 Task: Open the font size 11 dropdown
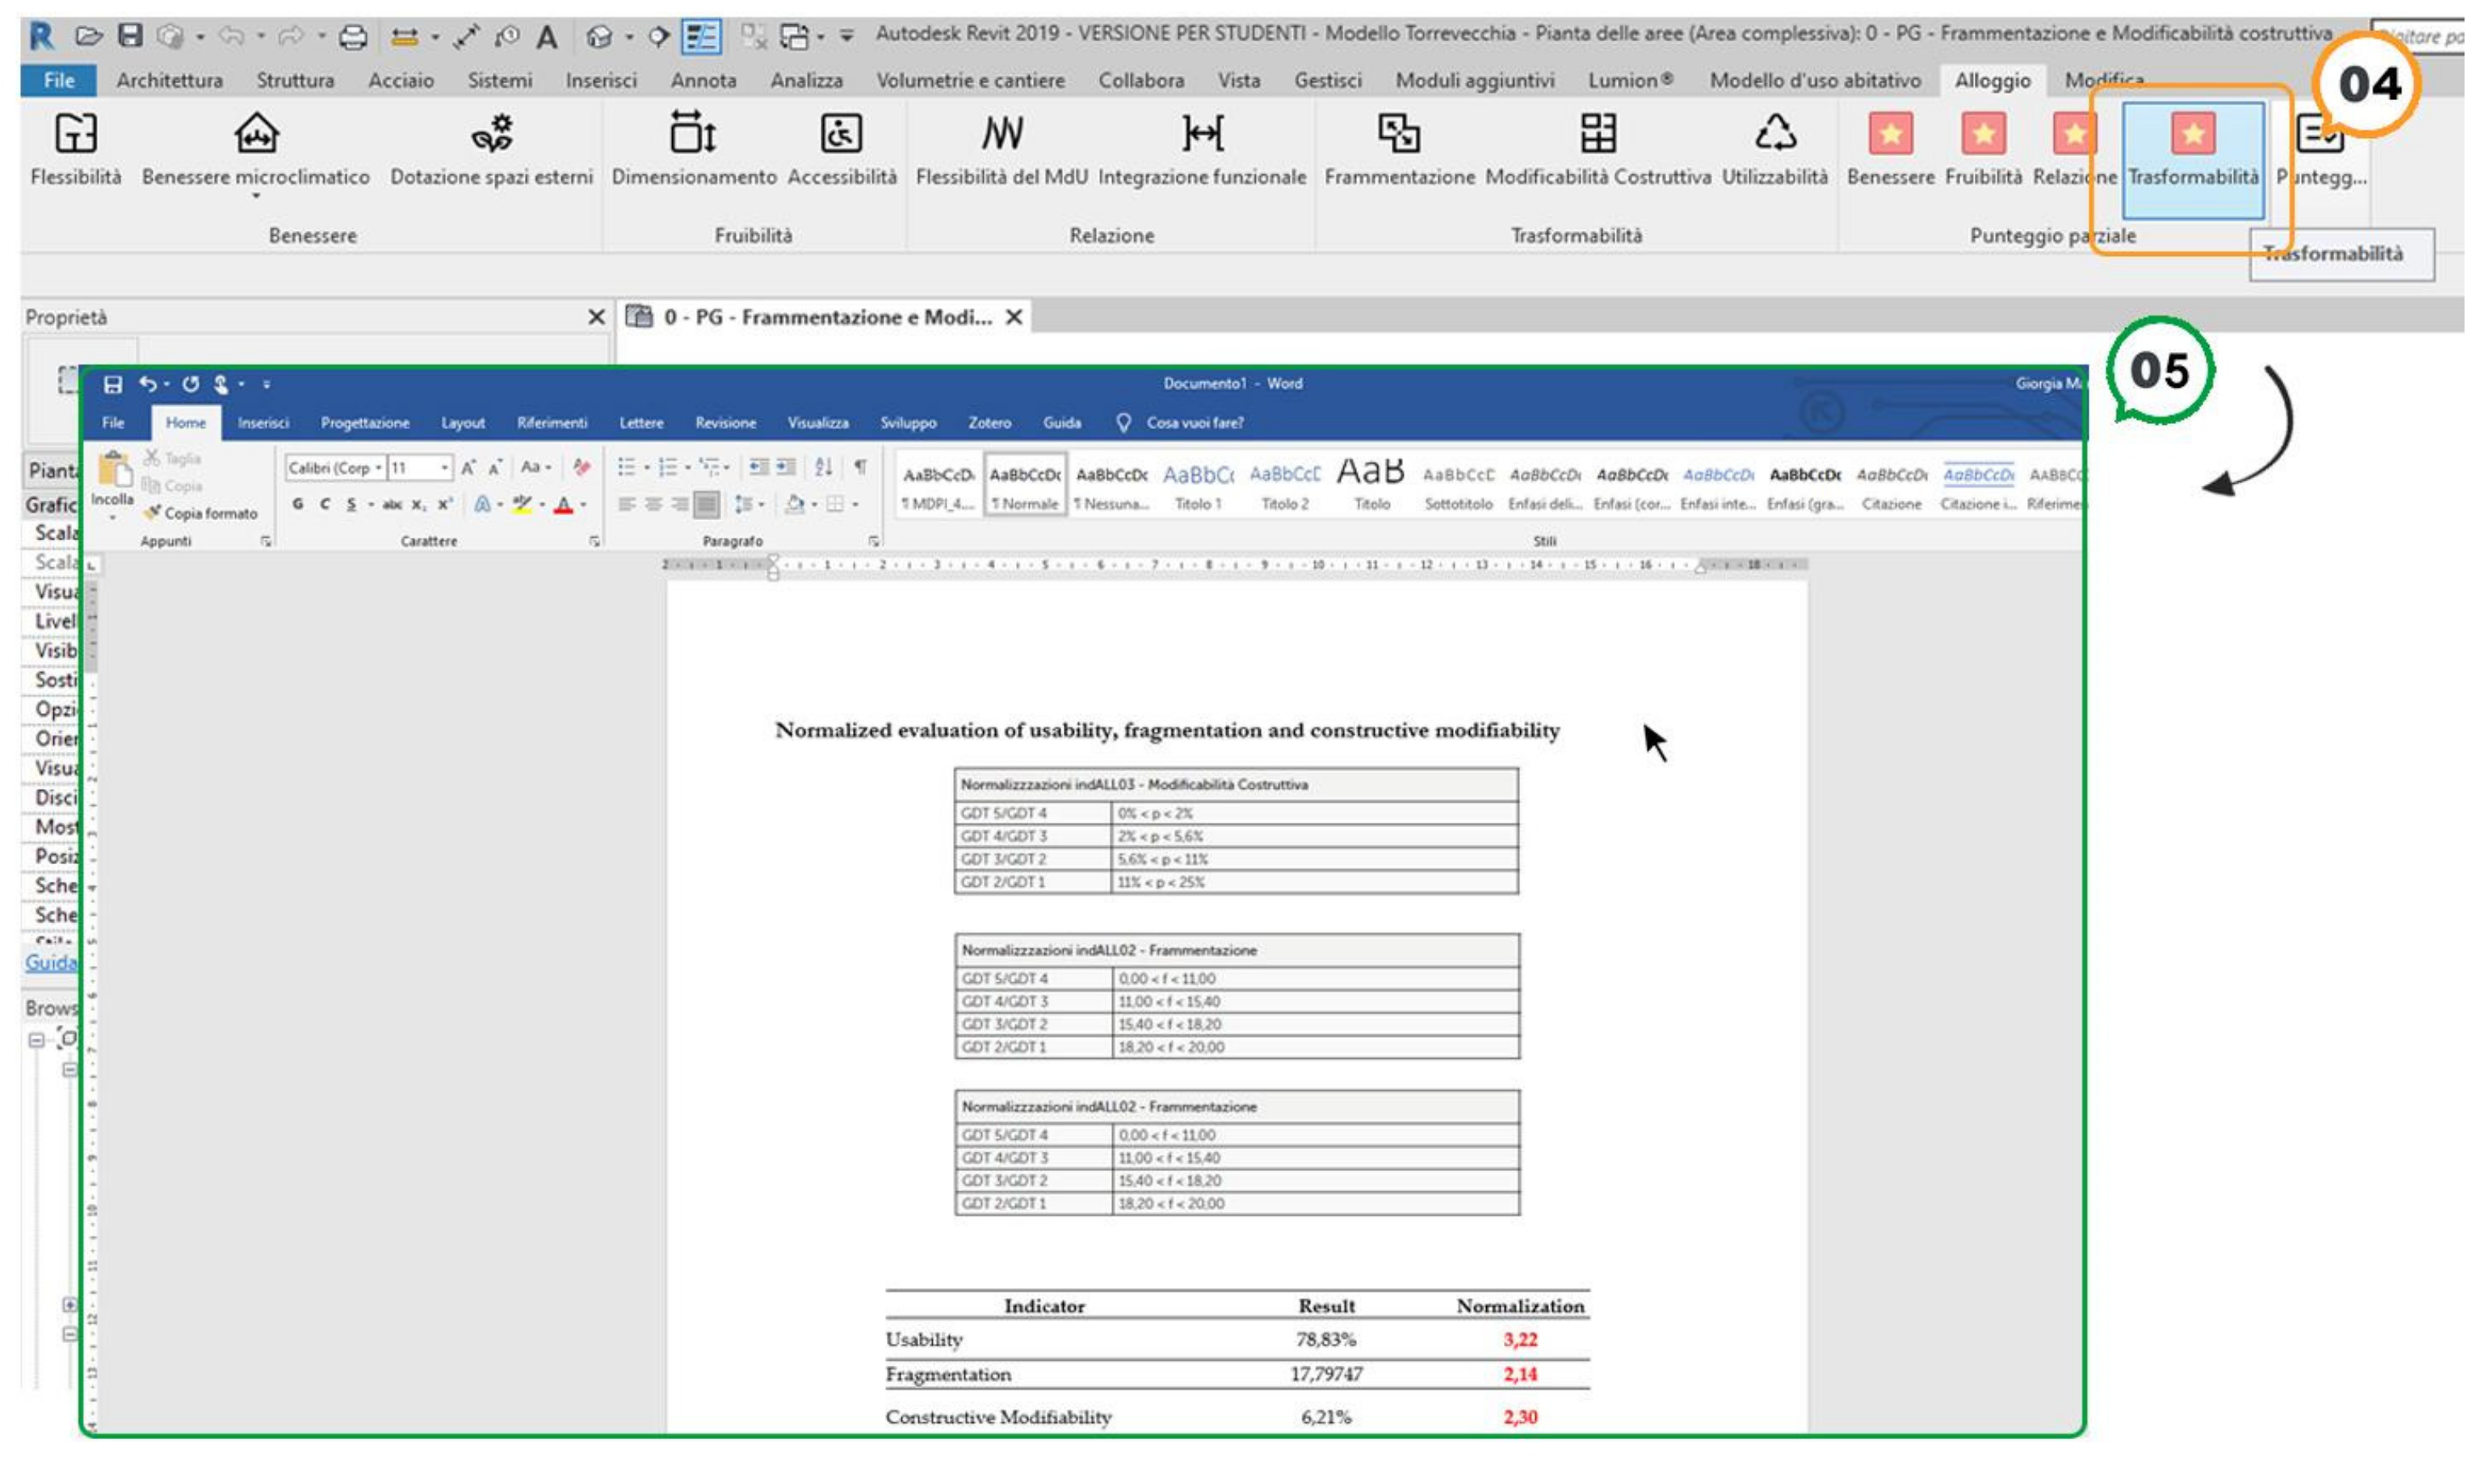(445, 468)
